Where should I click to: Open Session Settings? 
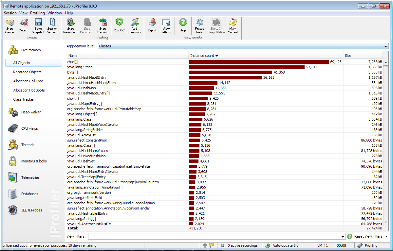[x=52, y=26]
